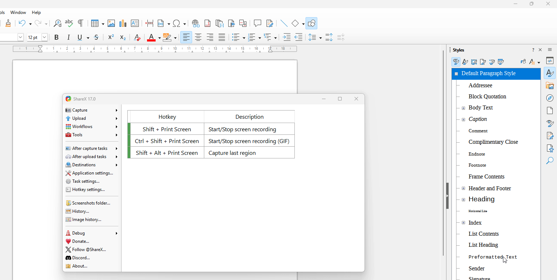This screenshot has height=280, width=557.
Task: Apply red font color swatch
Action: pyautogui.click(x=151, y=37)
